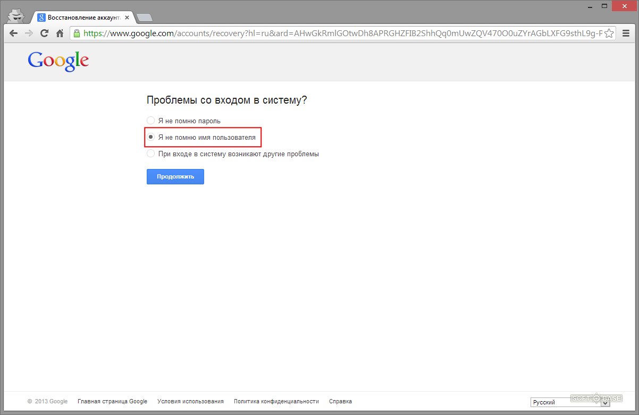Click the incognito spy icon
This screenshot has width=639, height=415.
pos(16,16)
